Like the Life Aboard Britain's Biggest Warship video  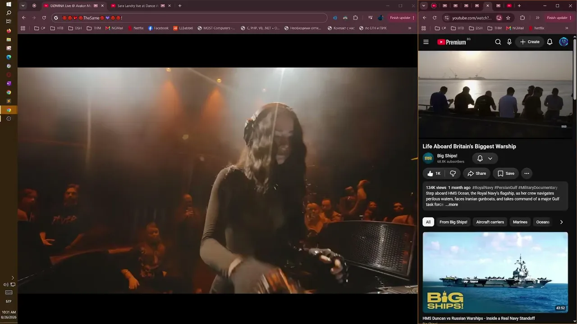[x=434, y=173]
